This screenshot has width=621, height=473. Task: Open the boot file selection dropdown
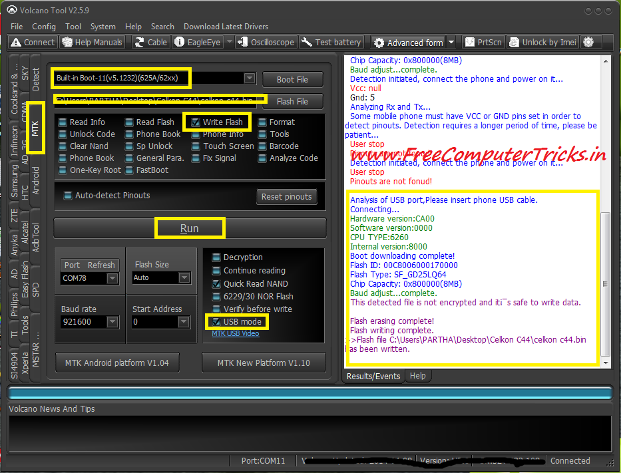click(250, 78)
